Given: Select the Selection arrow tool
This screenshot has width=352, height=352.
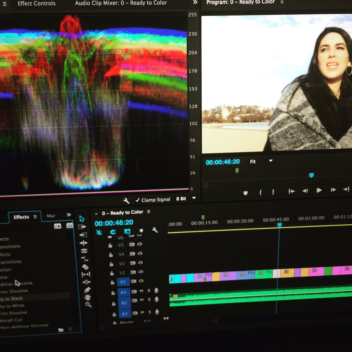Looking at the screenshot, I should tap(82, 219).
